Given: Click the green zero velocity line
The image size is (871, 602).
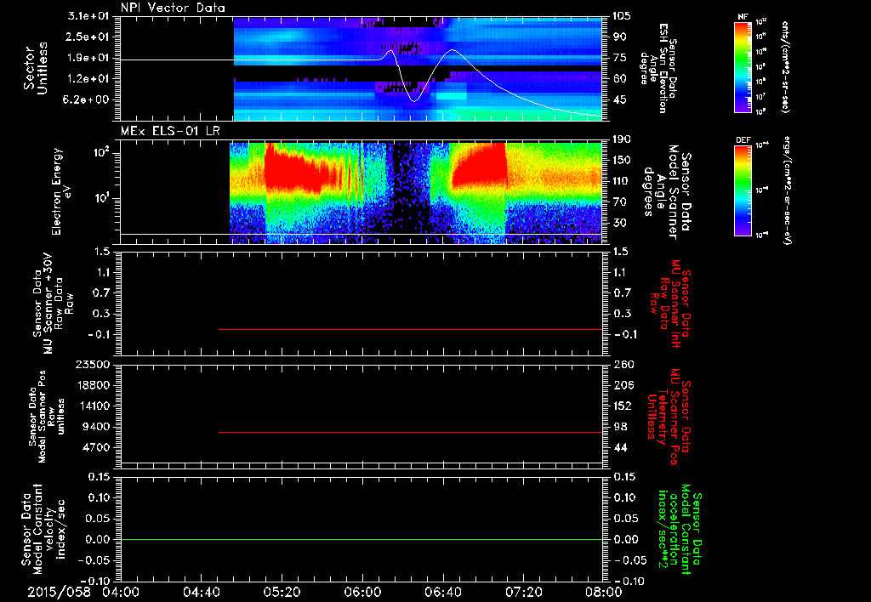Looking at the screenshot, I should click(x=361, y=539).
